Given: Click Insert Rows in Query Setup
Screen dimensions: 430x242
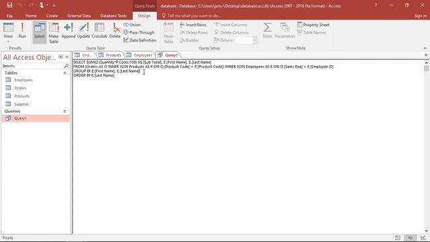Looking at the screenshot, I should point(193,25).
